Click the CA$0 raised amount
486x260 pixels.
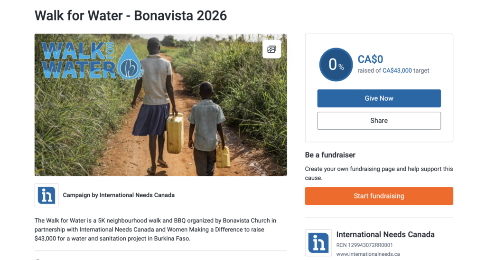pyautogui.click(x=370, y=59)
